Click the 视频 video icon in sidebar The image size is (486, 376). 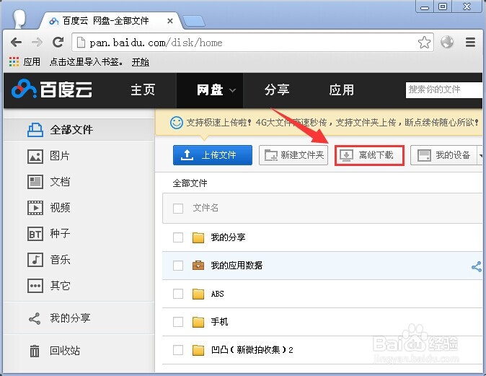pyautogui.click(x=35, y=208)
